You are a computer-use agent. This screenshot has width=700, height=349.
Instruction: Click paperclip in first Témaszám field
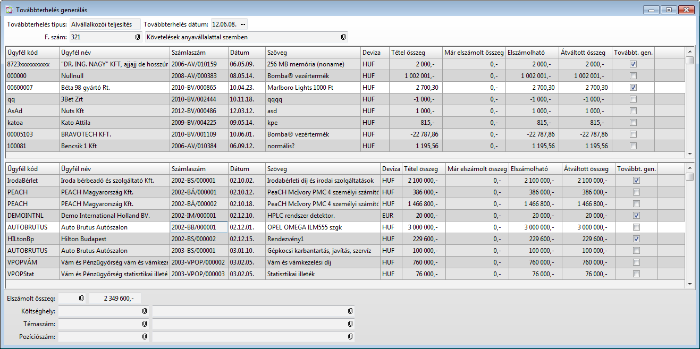[144, 324]
